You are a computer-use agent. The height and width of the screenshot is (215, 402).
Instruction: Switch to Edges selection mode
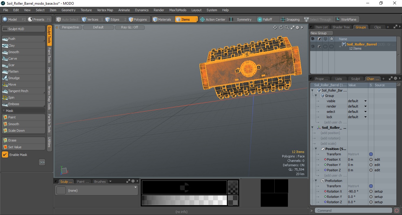[115, 19]
